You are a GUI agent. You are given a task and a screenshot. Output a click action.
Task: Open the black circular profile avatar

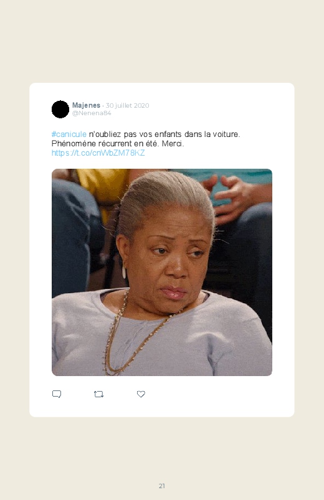[x=60, y=110]
